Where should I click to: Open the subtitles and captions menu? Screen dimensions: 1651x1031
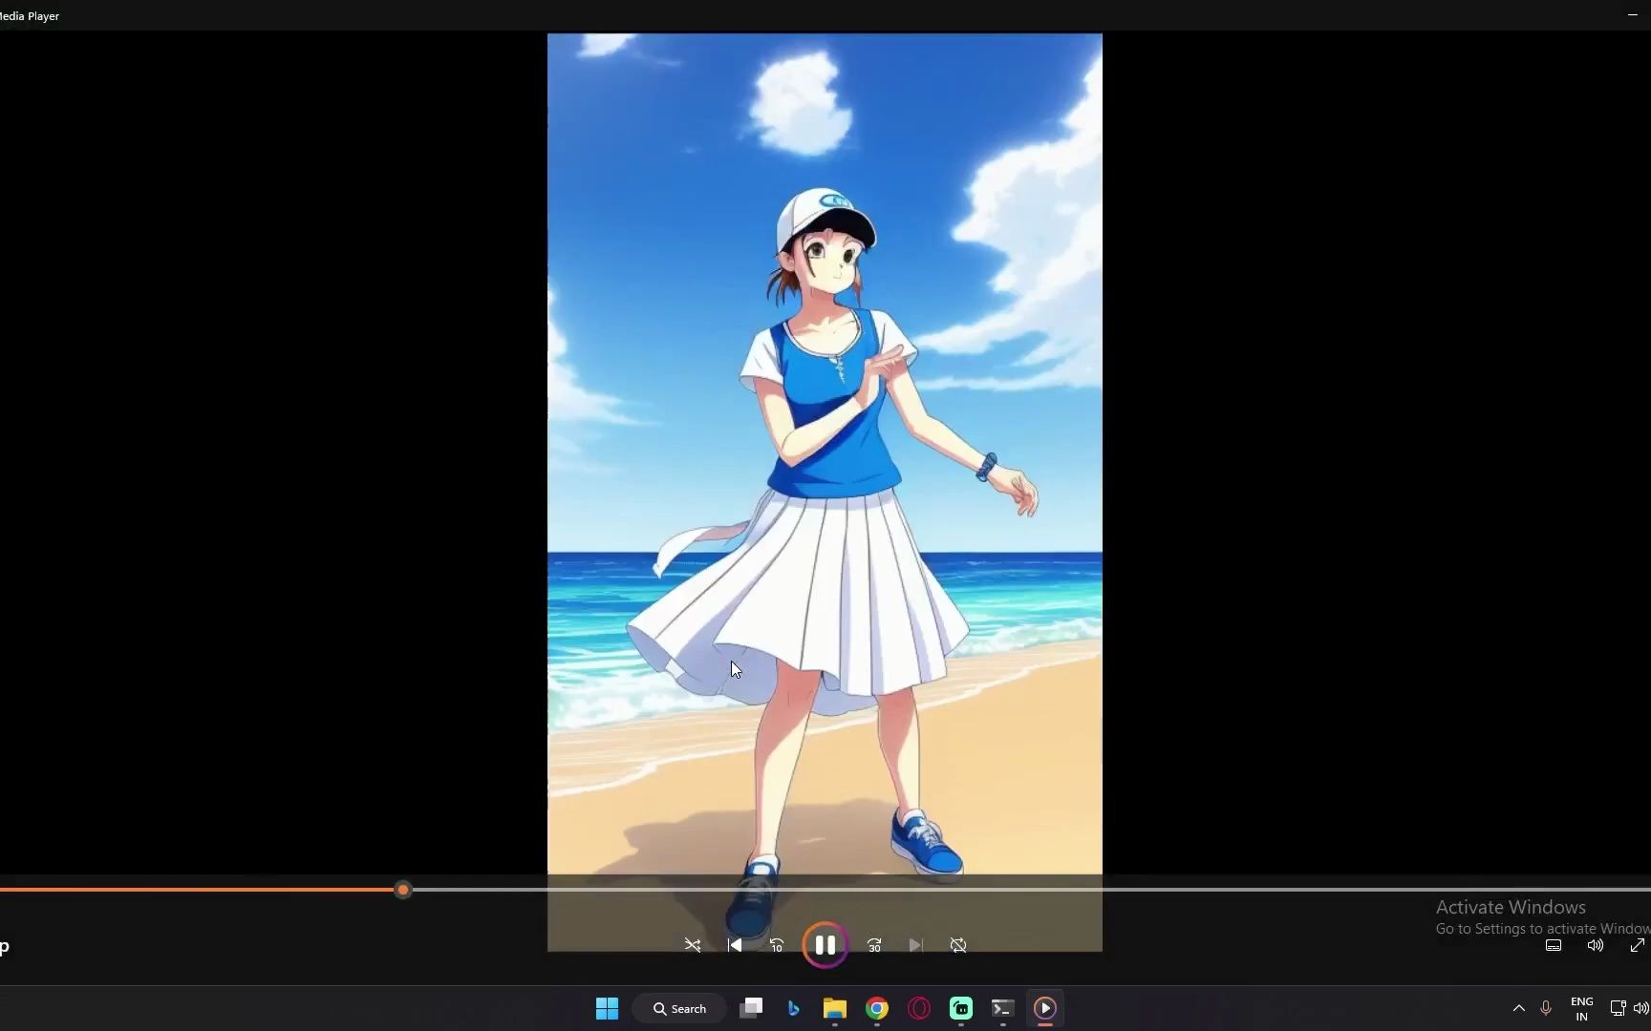(1553, 945)
